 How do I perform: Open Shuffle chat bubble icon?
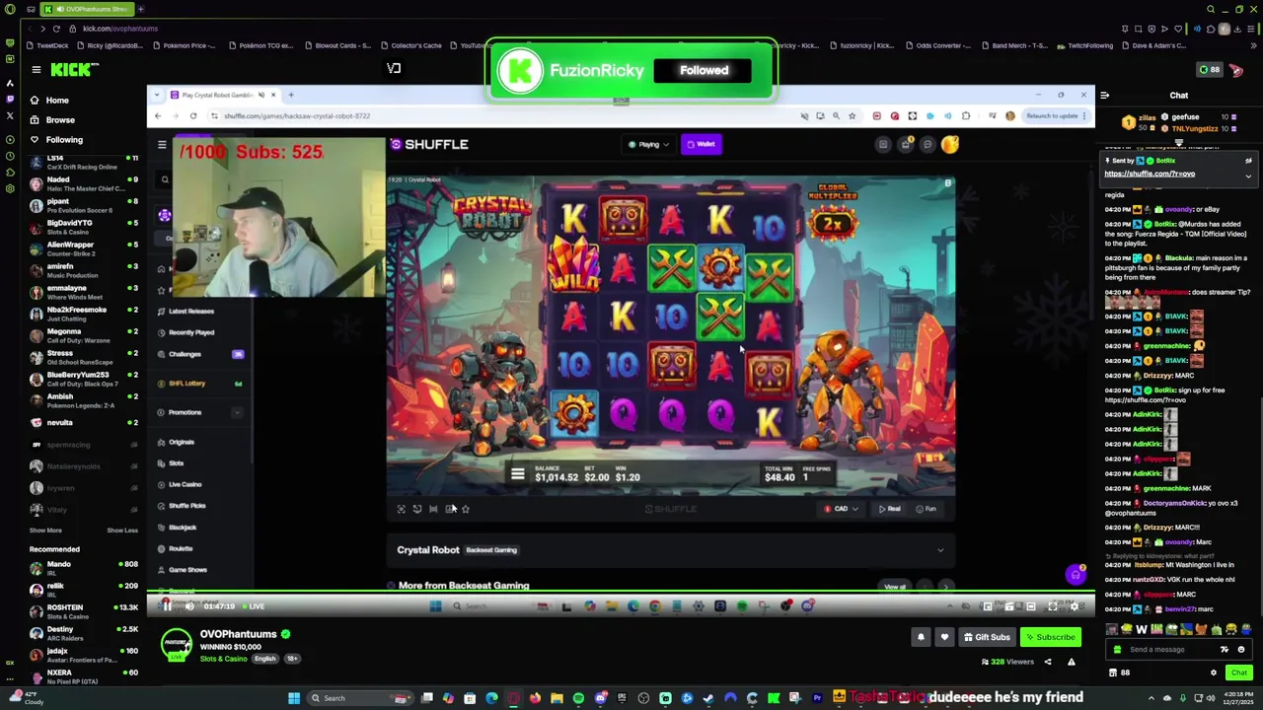point(928,145)
